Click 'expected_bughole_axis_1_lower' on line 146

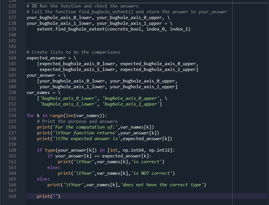(77, 69)
